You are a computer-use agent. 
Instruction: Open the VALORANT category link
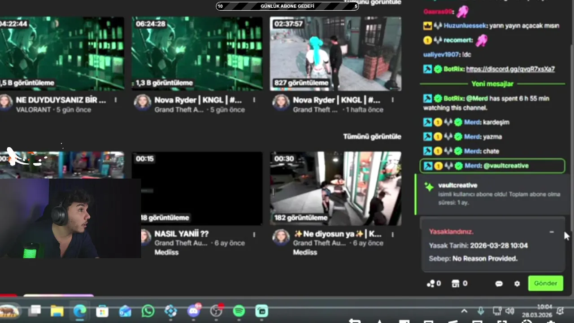click(34, 110)
